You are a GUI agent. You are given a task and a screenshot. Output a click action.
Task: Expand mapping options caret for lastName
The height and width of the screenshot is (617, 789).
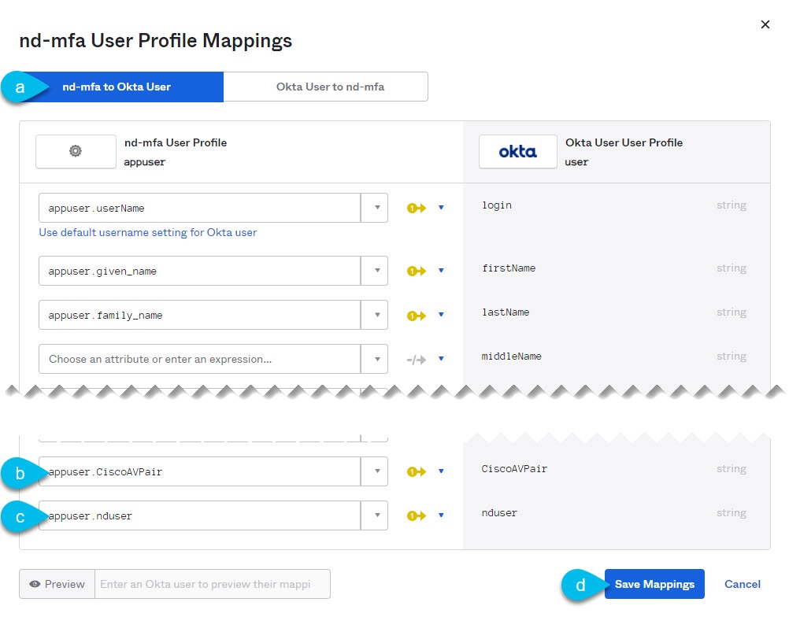click(x=441, y=315)
